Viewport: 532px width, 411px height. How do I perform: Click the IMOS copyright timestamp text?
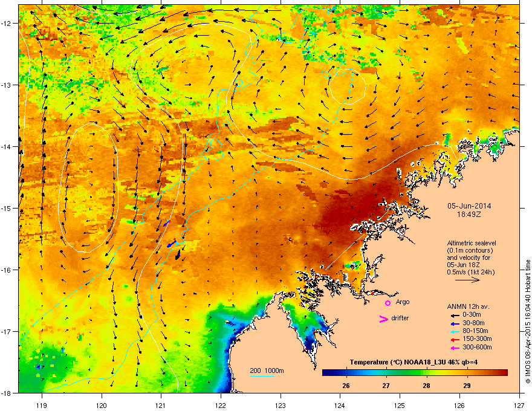(x=528, y=322)
